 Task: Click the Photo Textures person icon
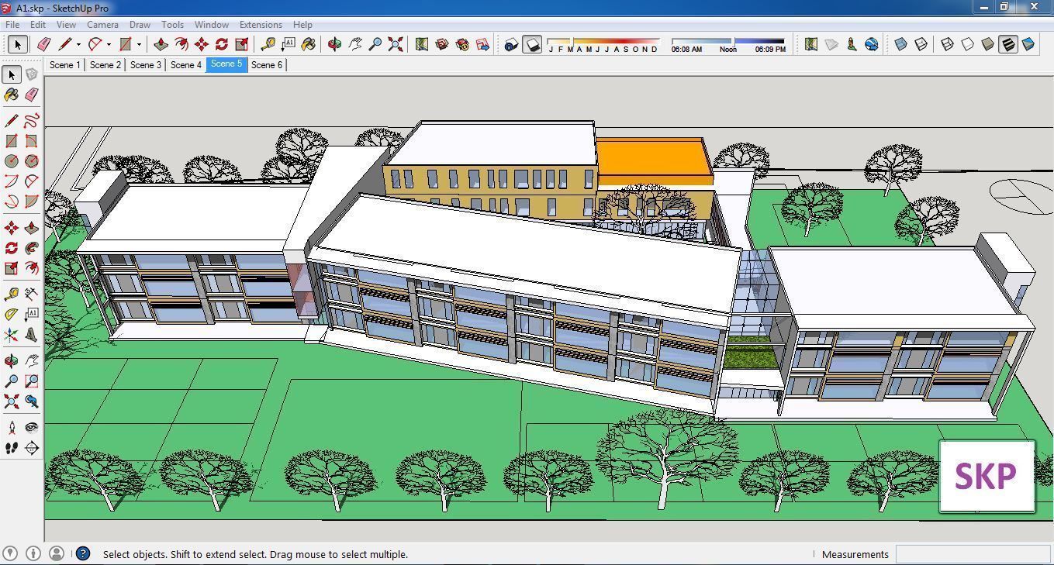click(852, 44)
